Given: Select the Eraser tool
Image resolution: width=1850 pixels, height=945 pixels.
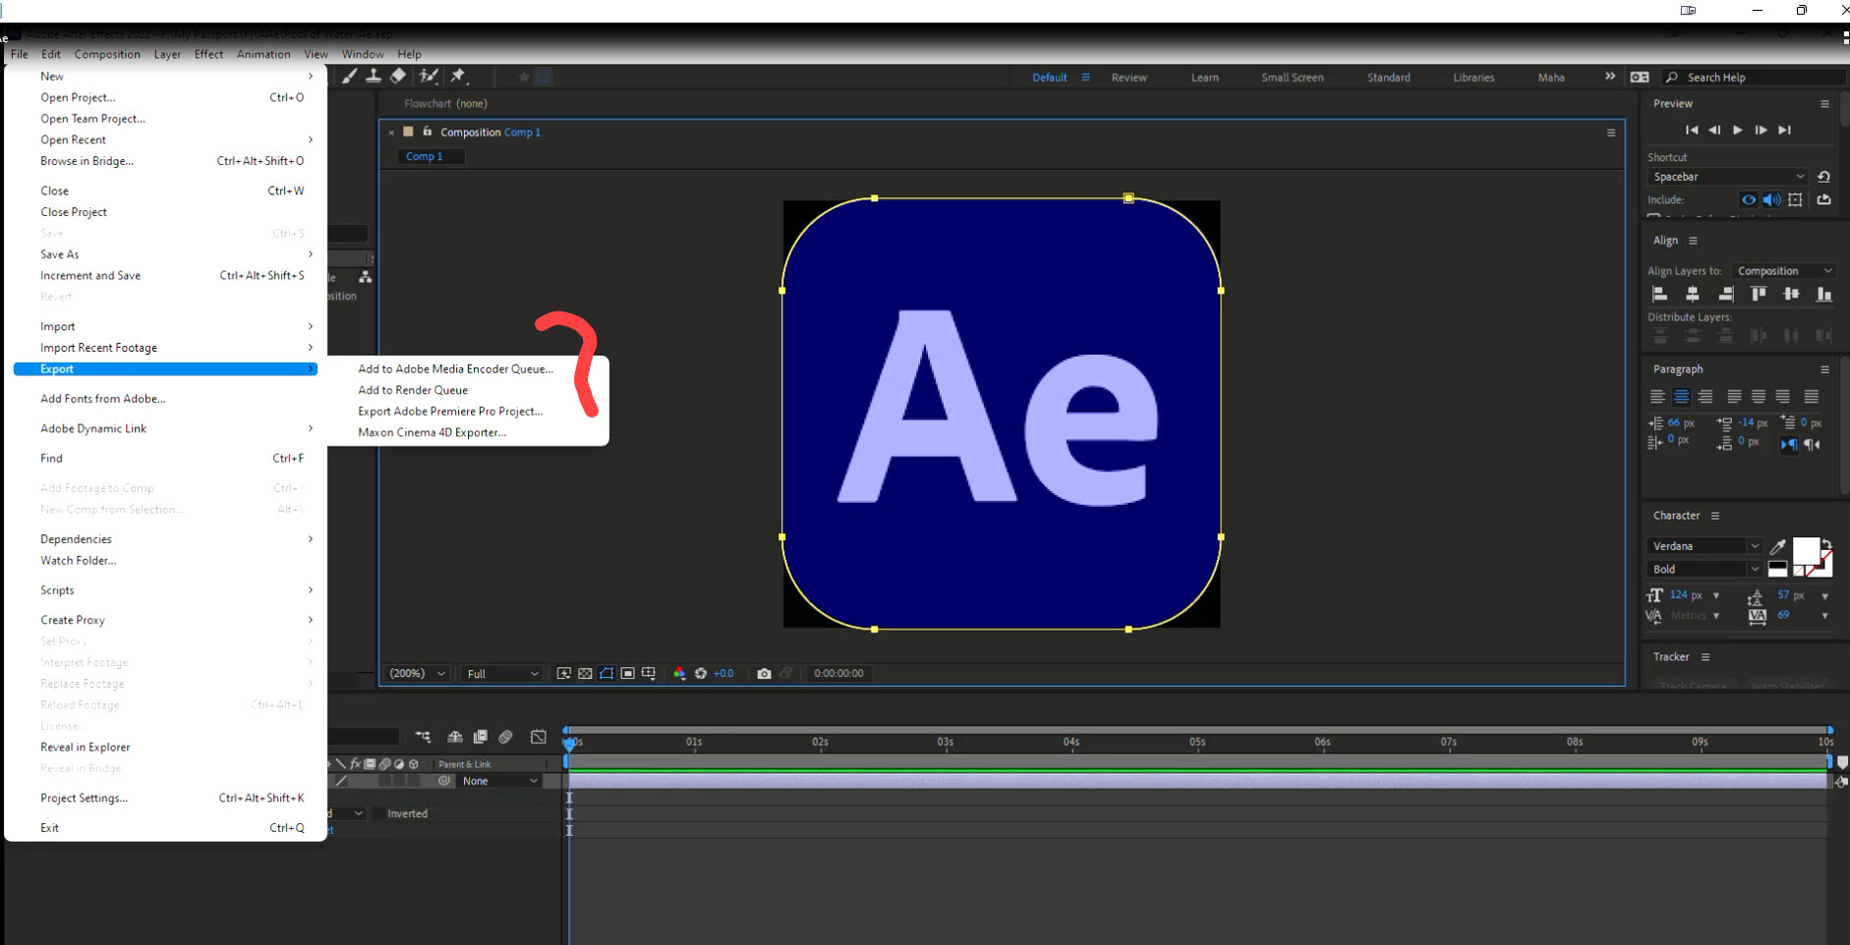Looking at the screenshot, I should tap(397, 76).
